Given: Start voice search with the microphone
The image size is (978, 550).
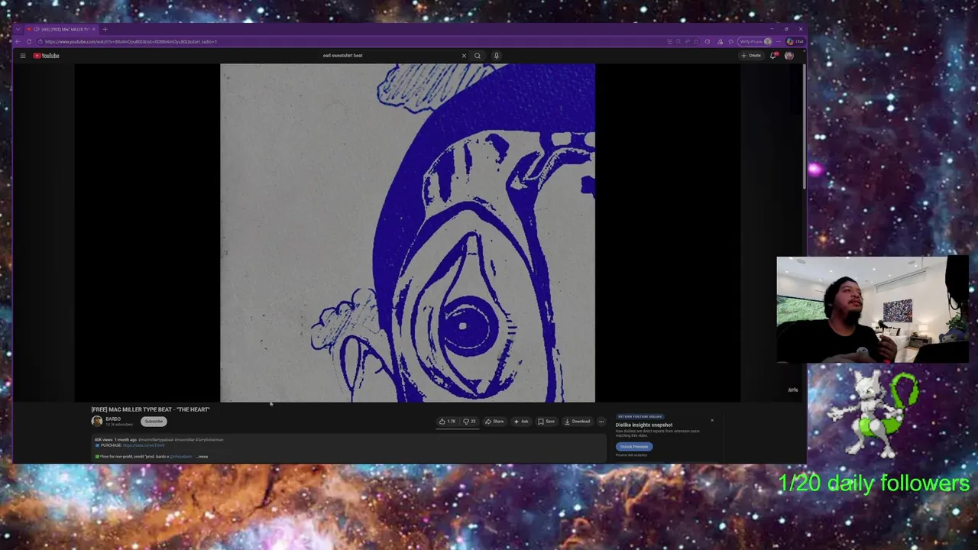Looking at the screenshot, I should pos(496,56).
